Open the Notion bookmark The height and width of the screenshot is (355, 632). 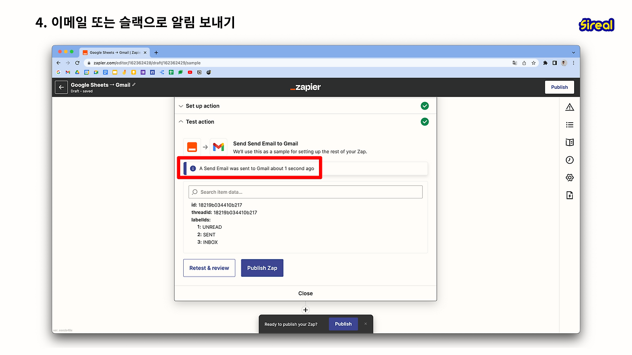pyautogui.click(x=199, y=72)
